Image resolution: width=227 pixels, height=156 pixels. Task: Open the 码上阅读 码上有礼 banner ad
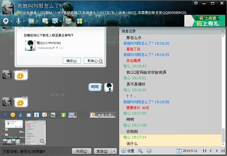tap(205, 21)
